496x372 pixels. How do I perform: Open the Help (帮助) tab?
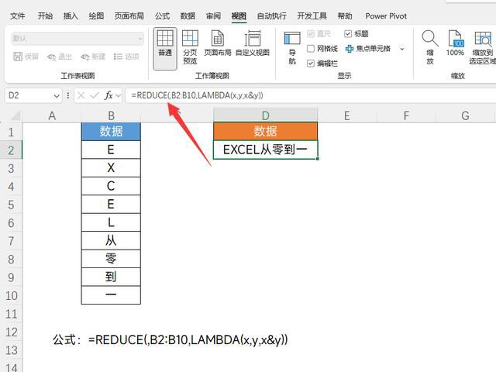345,15
